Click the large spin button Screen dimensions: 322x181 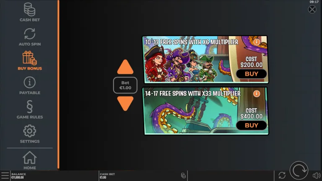point(299,171)
